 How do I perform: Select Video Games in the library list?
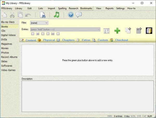(8, 70)
